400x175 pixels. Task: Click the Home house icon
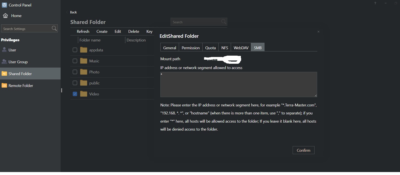coord(5,16)
